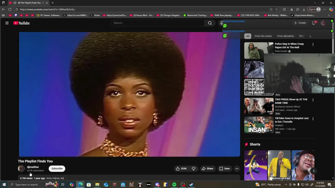The width and height of the screenshot is (335, 188).
Task: Open Bobby Brown short thumbnail
Action: (279, 165)
